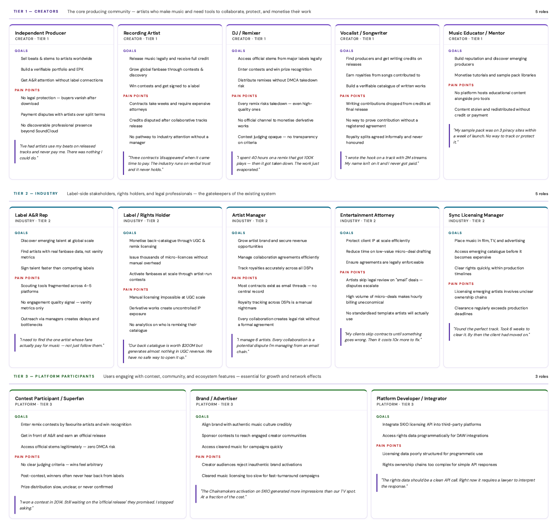Click the Vocalist / Songwriter heading
Screen dimensions: 557x525
coord(363,33)
